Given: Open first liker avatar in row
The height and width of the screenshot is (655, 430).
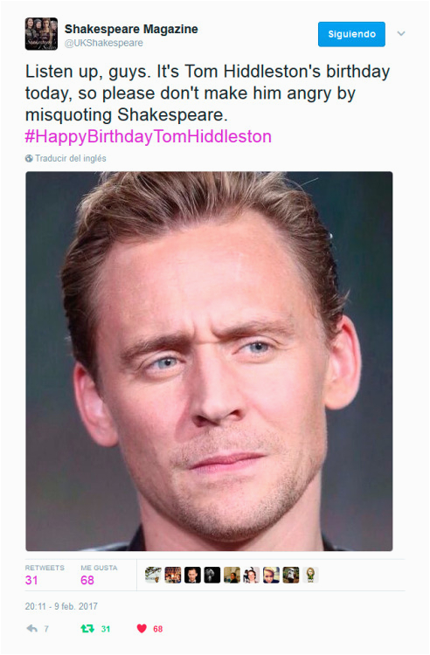Looking at the screenshot, I should coord(153,575).
